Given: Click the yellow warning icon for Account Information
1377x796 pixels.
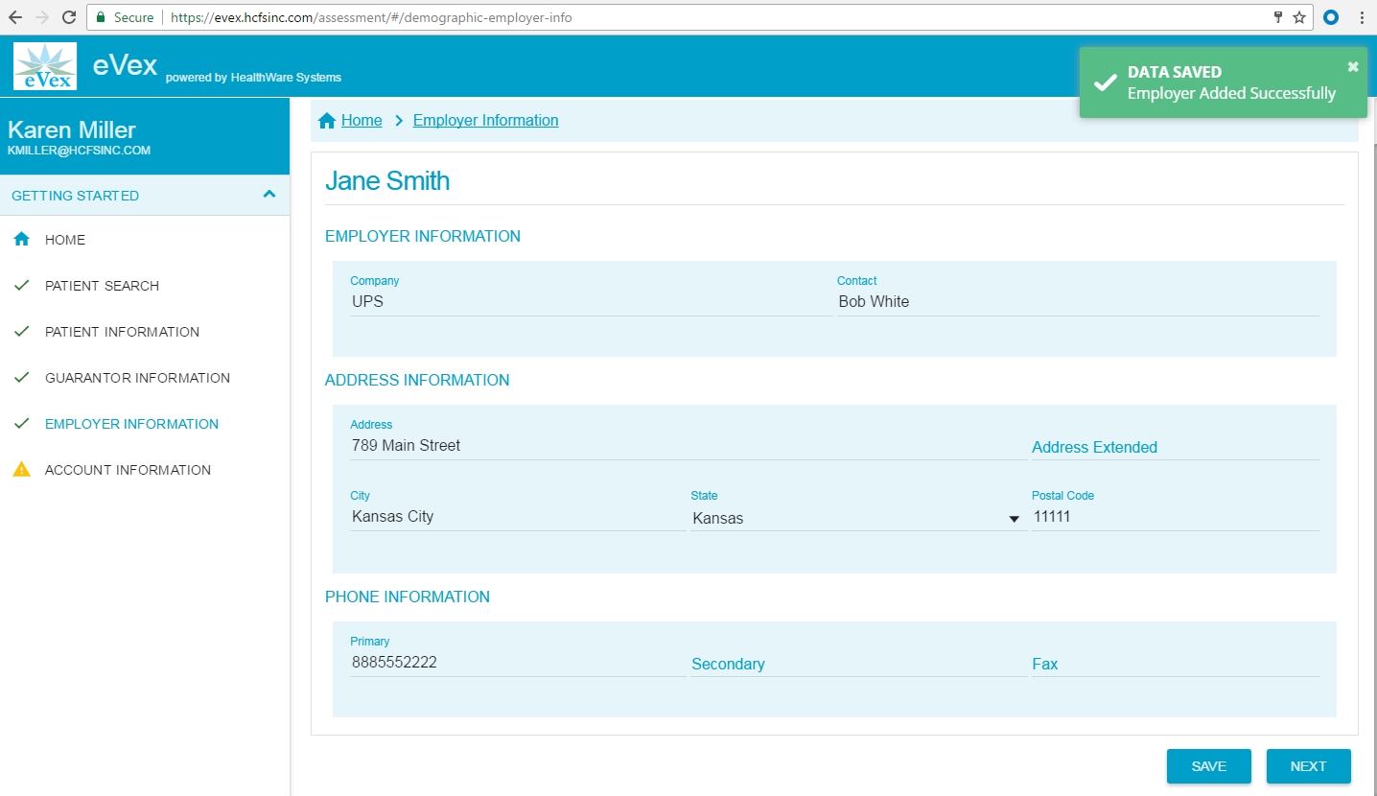Looking at the screenshot, I should coord(21,470).
